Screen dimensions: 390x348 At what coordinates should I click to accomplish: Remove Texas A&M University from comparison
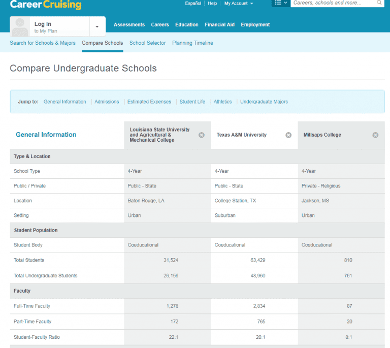pos(288,135)
